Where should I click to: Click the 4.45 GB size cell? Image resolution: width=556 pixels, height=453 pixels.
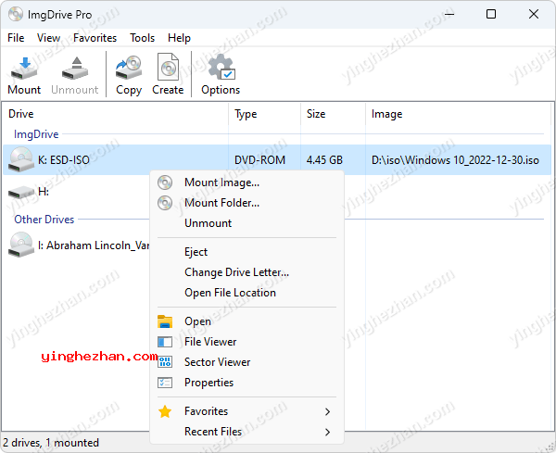tap(324, 160)
